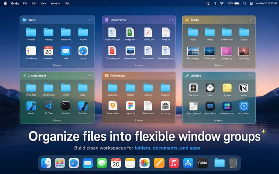
Task: Open the Terminal icon
Action: (66, 106)
